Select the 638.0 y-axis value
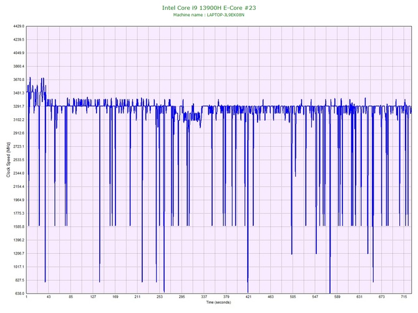Viewport: 418px width, 313px height. (19, 293)
